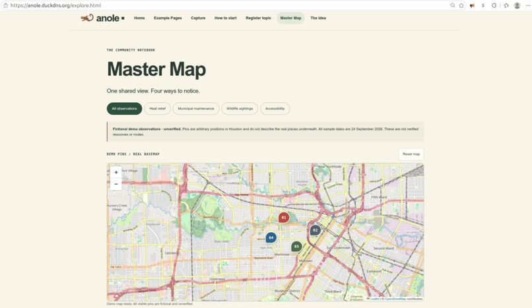Image resolution: width=532 pixels, height=308 pixels.
Task: Bookmark this page with star icon
Action: [461, 5]
